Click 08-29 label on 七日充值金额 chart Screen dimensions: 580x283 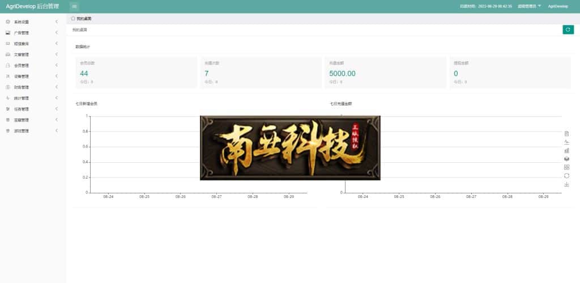(x=543, y=197)
